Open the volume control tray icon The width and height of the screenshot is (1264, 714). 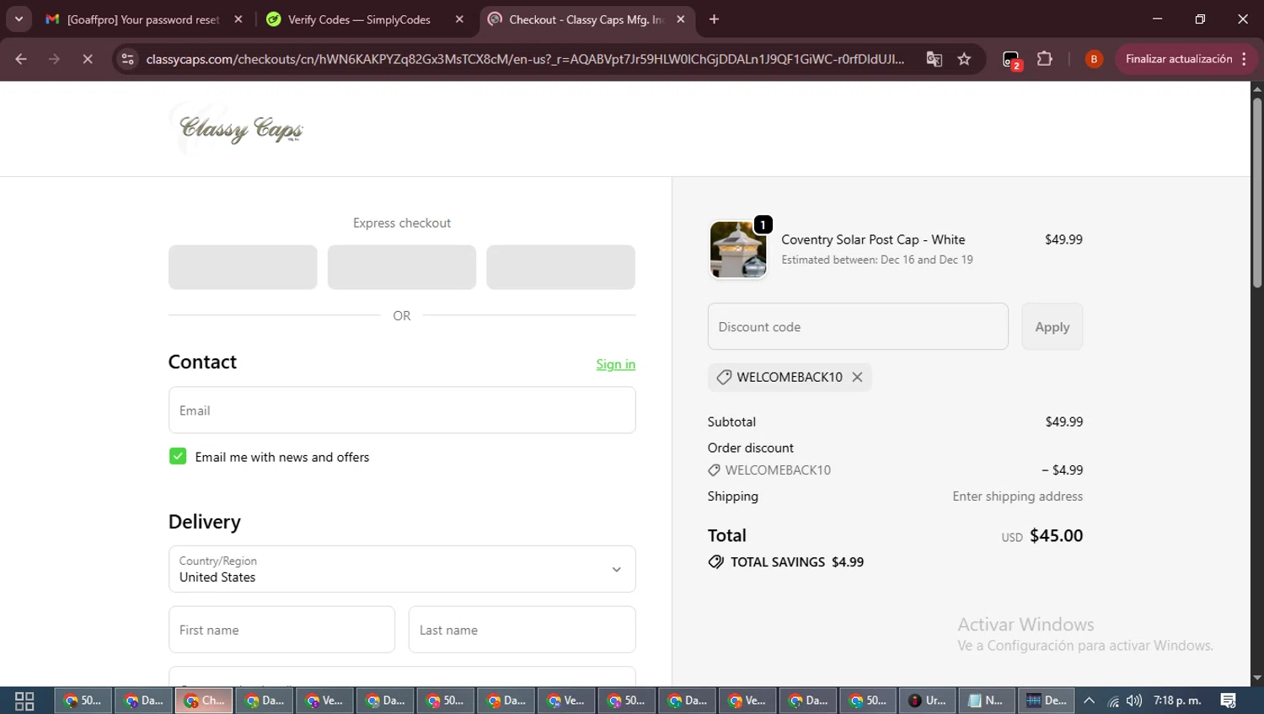point(1134,701)
